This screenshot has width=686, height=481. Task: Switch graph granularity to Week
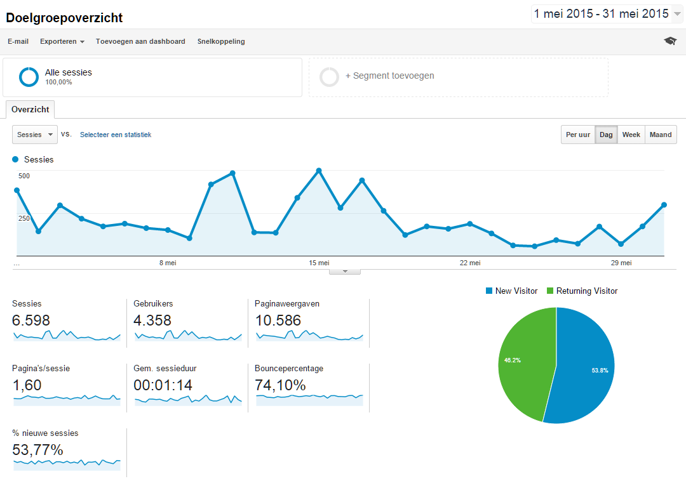(631, 135)
